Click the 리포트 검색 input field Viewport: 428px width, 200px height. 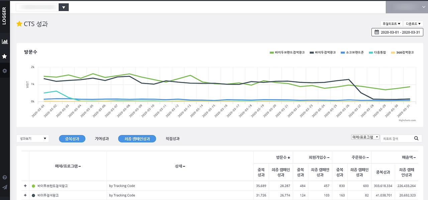click(398, 138)
